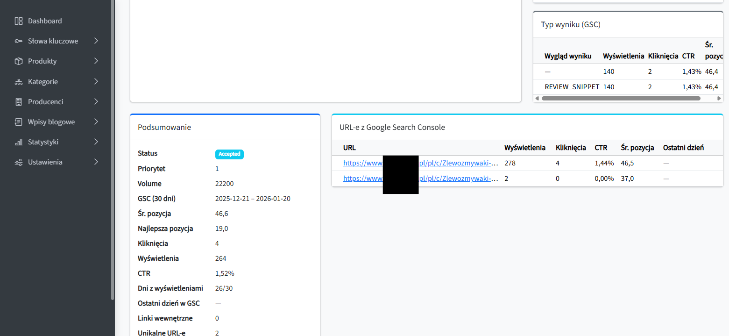The image size is (729, 336).
Task: Click the key icon beside Słowa kluczowe
Action: pyautogui.click(x=19, y=41)
